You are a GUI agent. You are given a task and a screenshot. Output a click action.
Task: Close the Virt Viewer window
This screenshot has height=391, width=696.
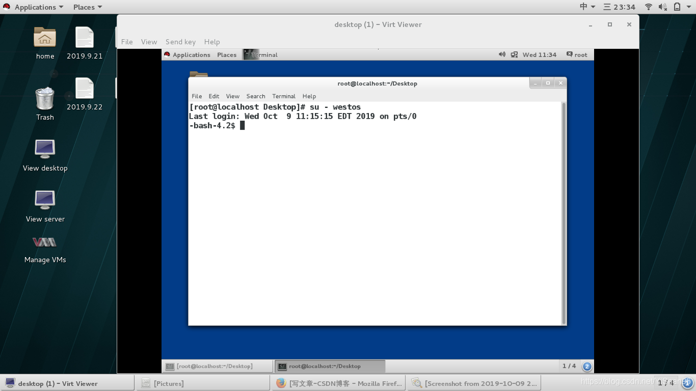click(629, 24)
